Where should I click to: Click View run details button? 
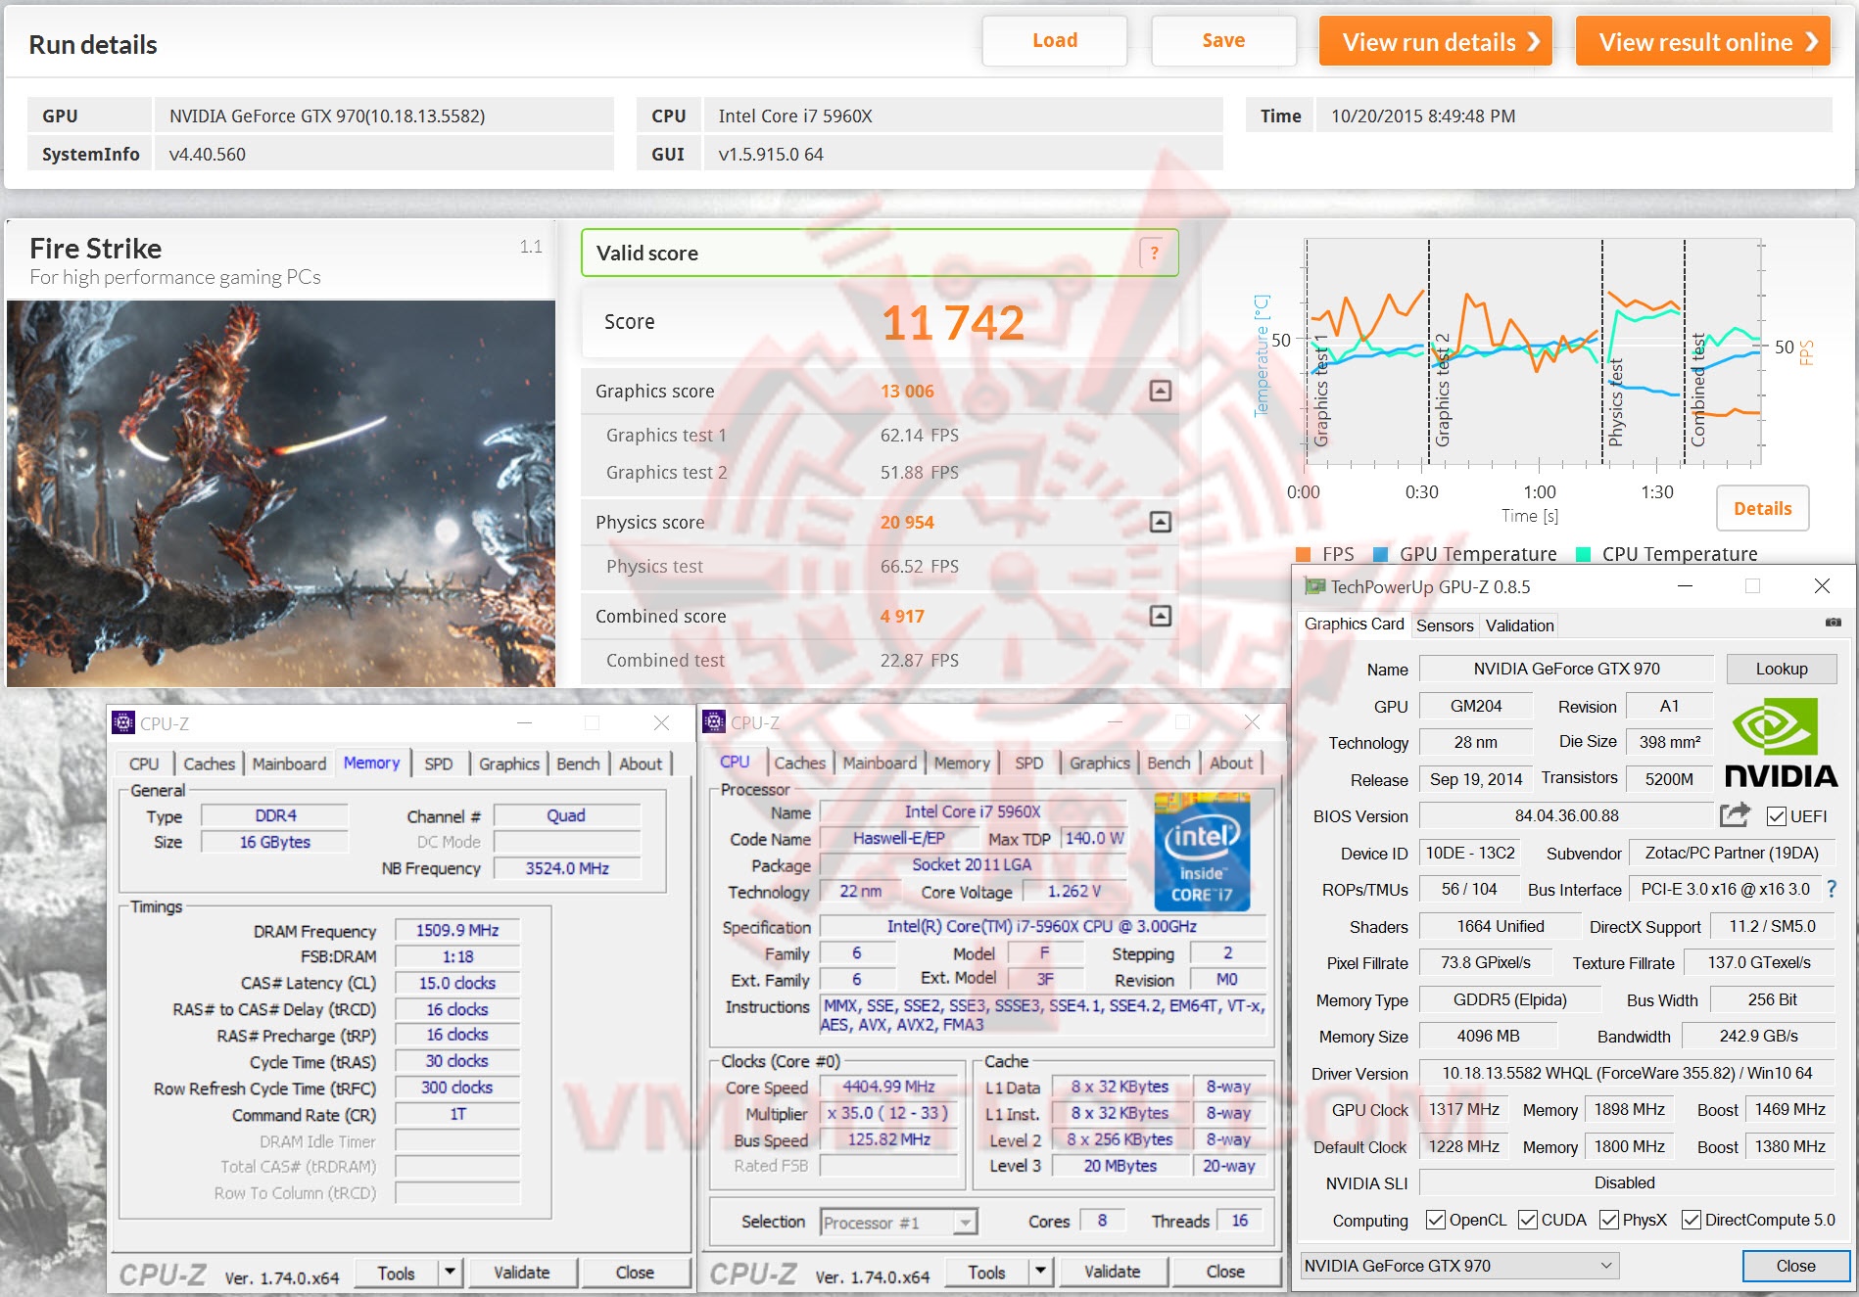coord(1435,41)
